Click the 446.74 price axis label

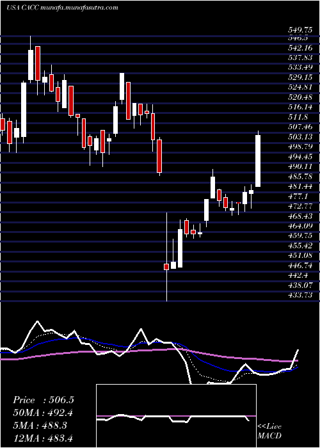(300, 266)
